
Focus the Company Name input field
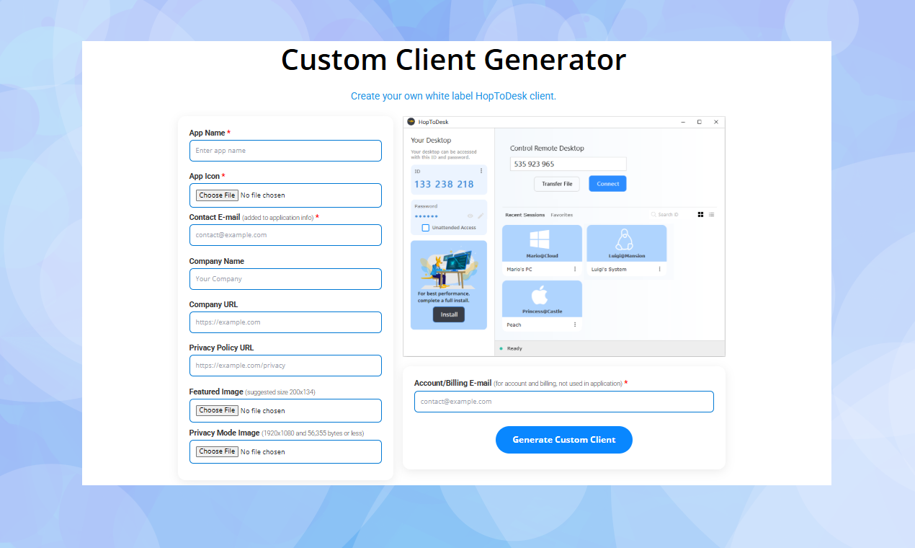pos(285,279)
